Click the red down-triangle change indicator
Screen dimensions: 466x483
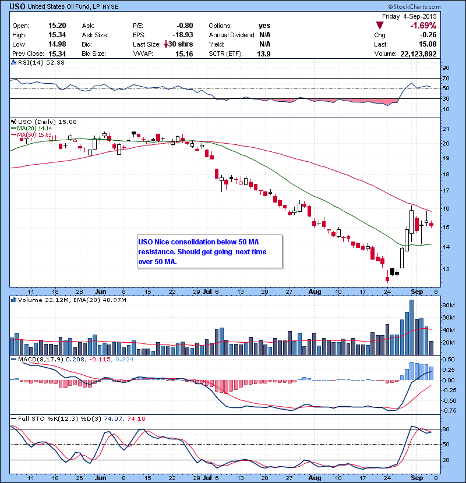[x=379, y=26]
